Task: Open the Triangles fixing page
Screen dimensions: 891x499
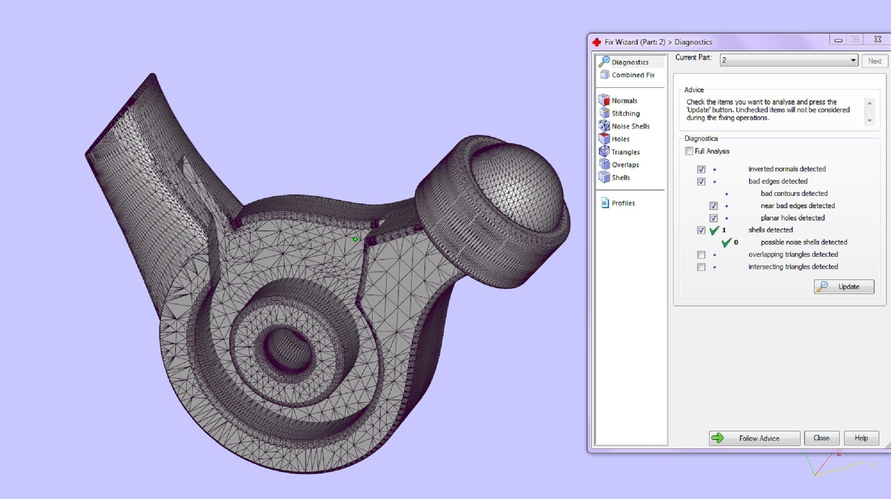Action: tap(625, 152)
